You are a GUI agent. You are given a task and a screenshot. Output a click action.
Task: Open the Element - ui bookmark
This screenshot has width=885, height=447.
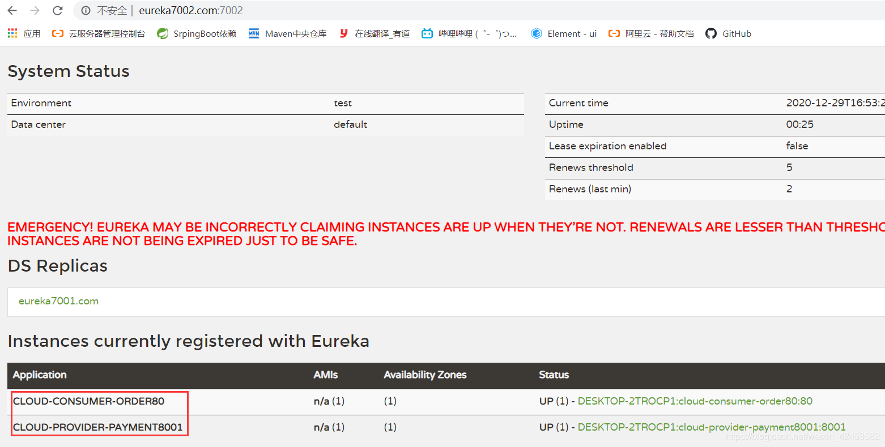(564, 33)
